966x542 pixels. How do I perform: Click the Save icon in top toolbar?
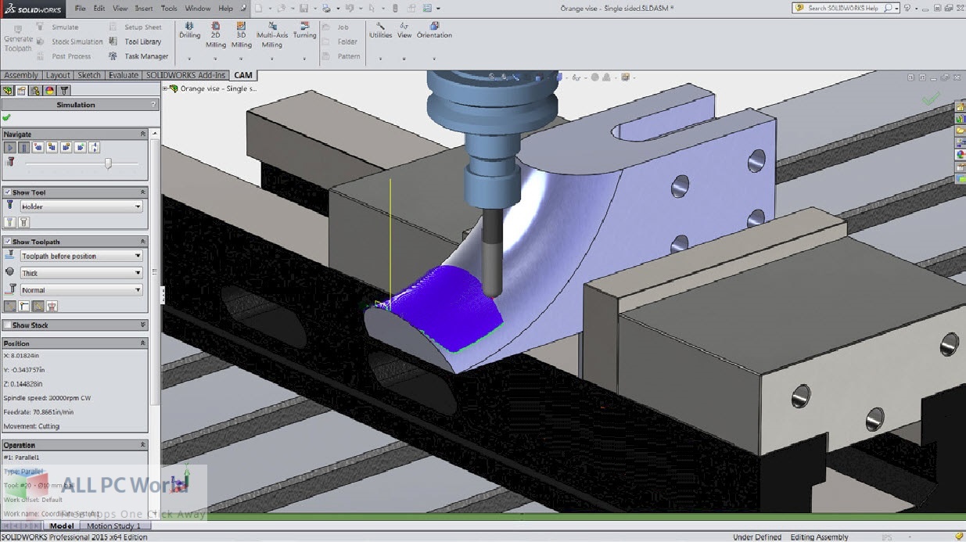303,8
